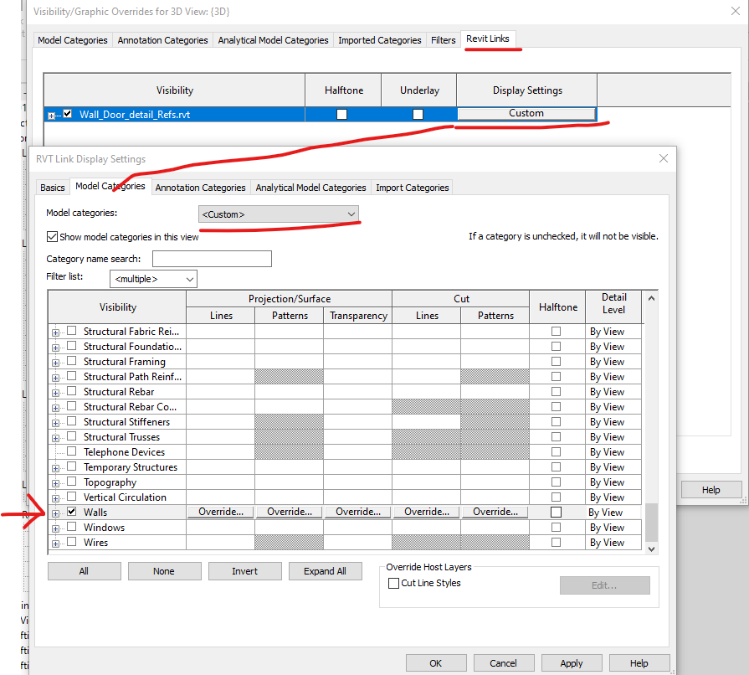Click inside the Category name search field
This screenshot has width=749, height=675.
click(212, 258)
